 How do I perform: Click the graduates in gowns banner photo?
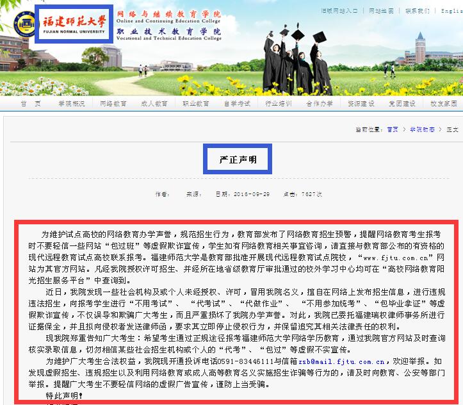[x=296, y=60]
